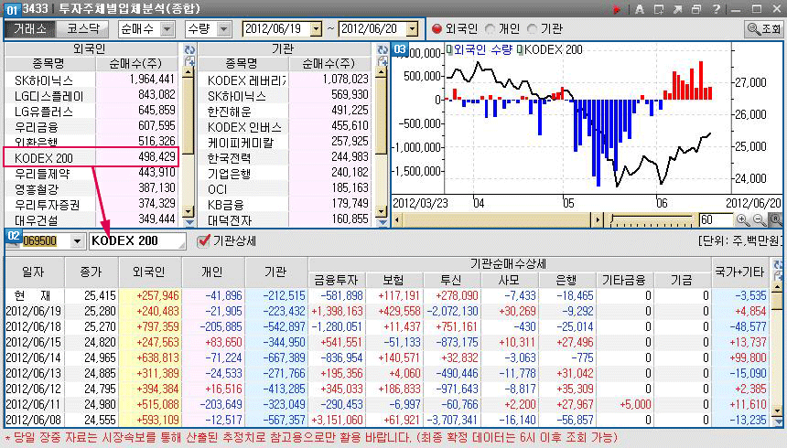This screenshot has height=448, width=787.
Task: Click the title bar arrow icon left of the cascade-windows icon
Action: pyautogui.click(x=678, y=9)
